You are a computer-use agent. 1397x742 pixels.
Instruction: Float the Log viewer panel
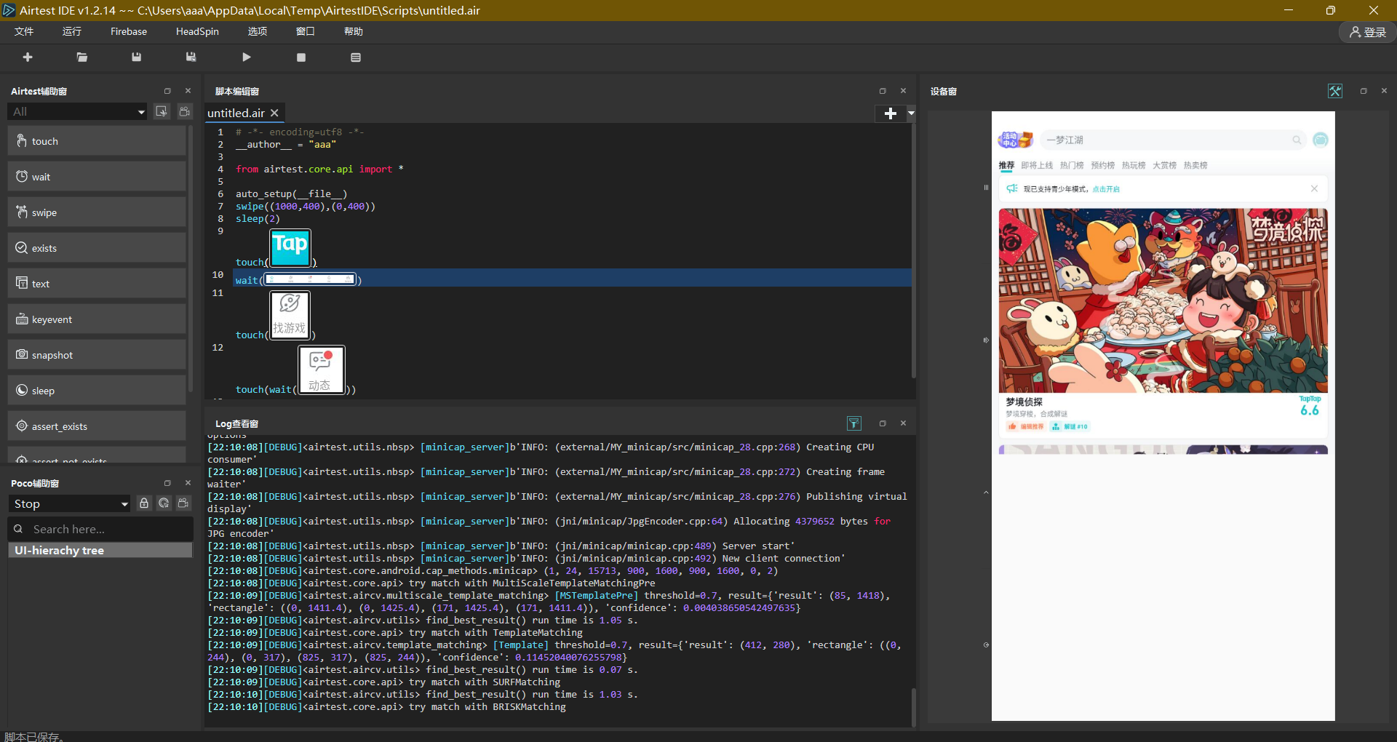point(883,423)
